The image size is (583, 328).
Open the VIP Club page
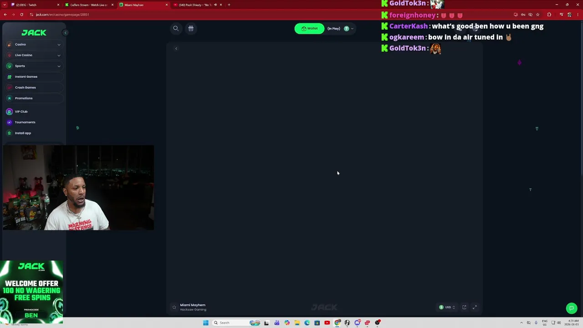21,112
